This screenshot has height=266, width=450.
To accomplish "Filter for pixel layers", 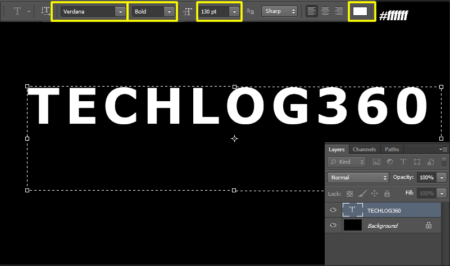I will point(376,162).
